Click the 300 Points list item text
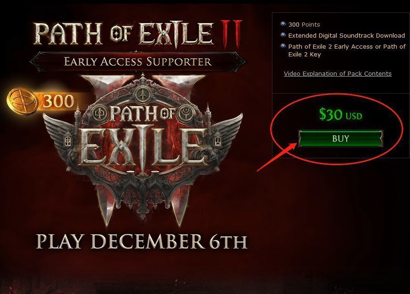 [304, 25]
